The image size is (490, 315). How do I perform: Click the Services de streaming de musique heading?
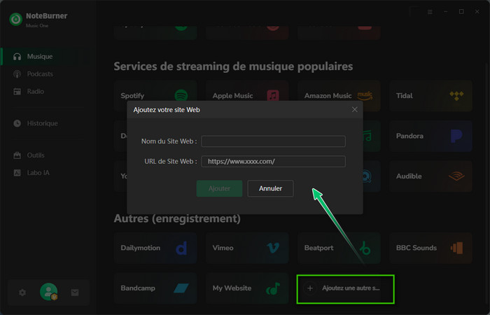[x=233, y=66]
